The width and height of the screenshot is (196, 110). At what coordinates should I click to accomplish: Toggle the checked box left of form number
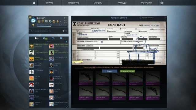pos(77,31)
